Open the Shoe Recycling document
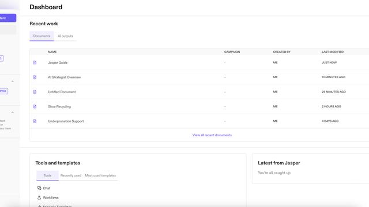This screenshot has width=369, height=207. (59, 106)
